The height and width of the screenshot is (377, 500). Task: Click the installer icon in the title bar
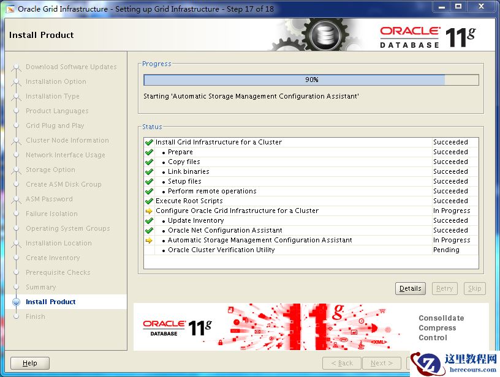pos(10,9)
